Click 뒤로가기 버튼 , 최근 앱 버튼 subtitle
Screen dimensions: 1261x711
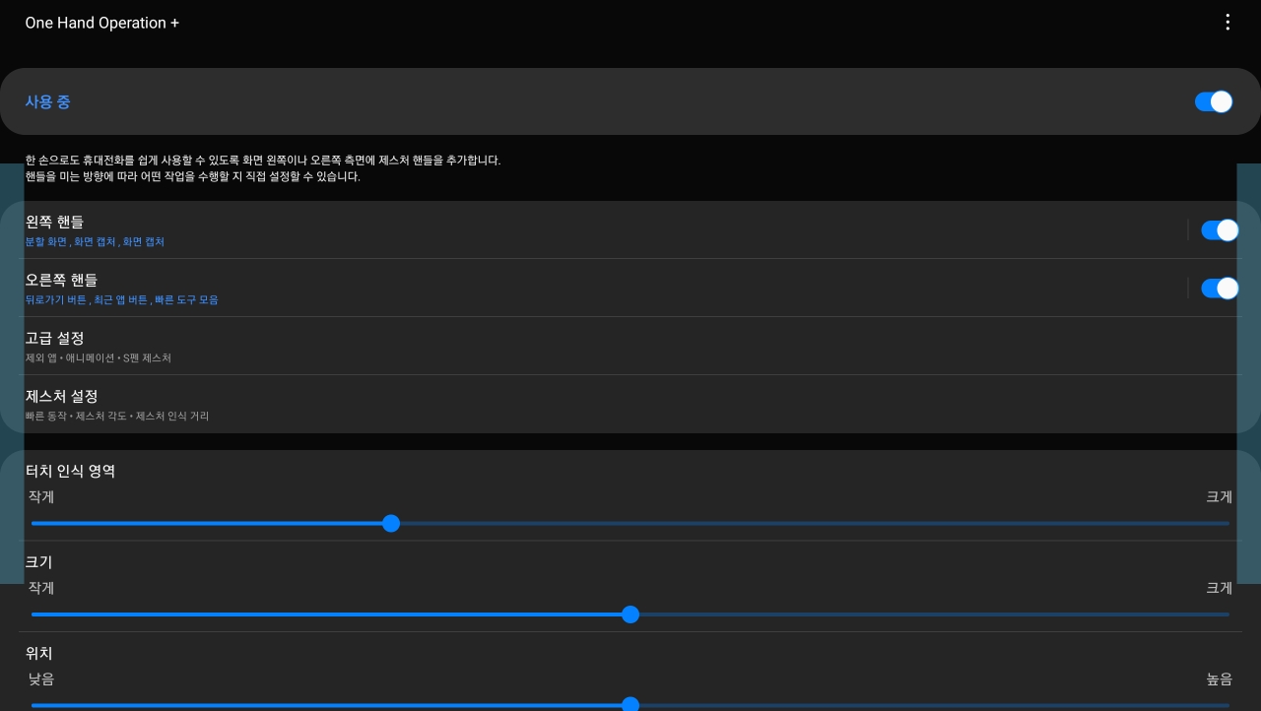[x=122, y=300]
